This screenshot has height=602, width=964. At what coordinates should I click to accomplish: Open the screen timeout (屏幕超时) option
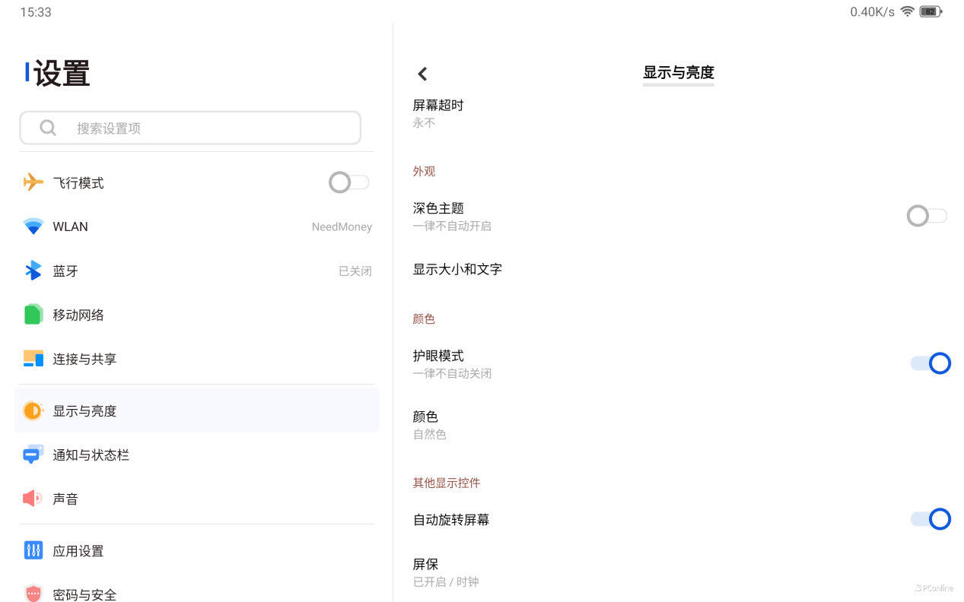(x=438, y=112)
